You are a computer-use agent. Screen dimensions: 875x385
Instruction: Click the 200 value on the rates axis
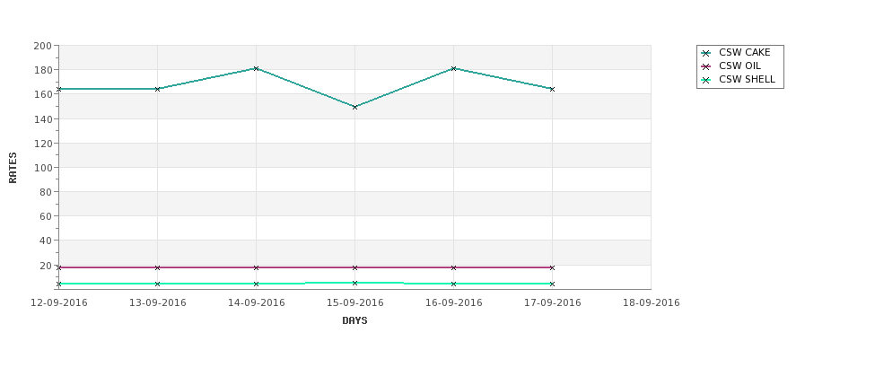pyautogui.click(x=42, y=46)
